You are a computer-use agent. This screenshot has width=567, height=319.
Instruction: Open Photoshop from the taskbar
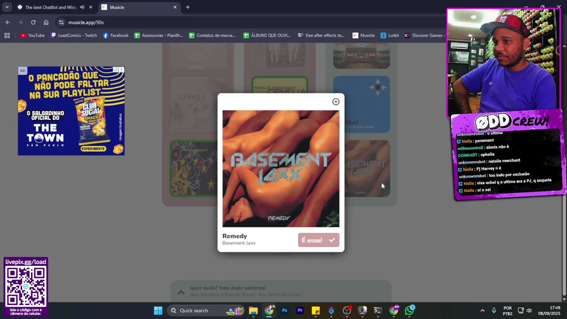pos(284,311)
